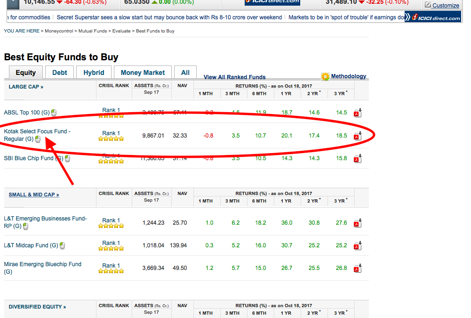The image size is (471, 318).
Task: Select the Money Market tab
Action: point(143,73)
